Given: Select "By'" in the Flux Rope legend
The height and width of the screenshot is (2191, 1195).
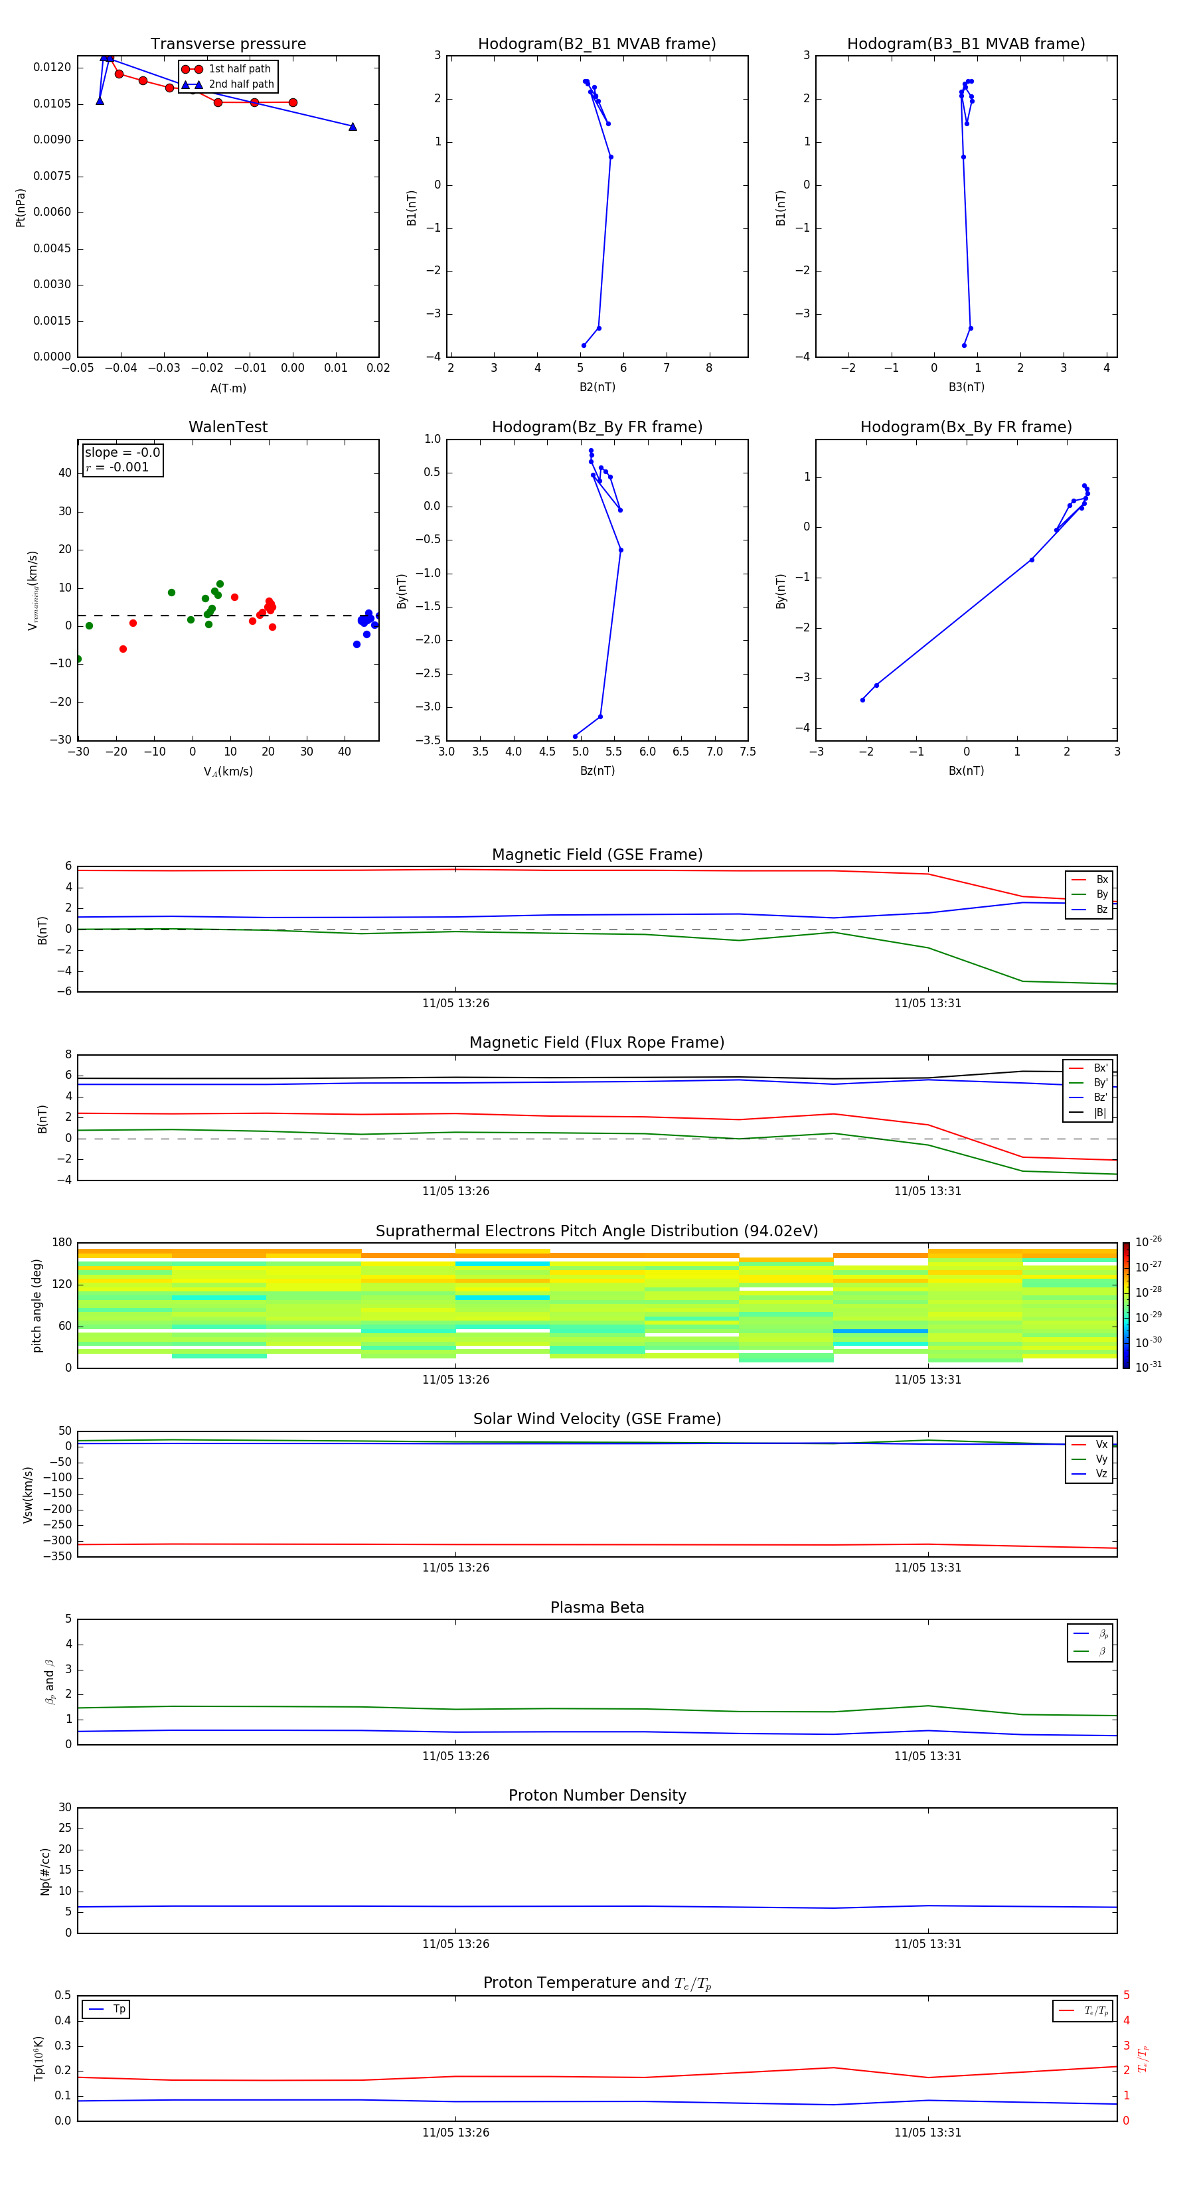Looking at the screenshot, I should pyautogui.click(x=1088, y=1083).
